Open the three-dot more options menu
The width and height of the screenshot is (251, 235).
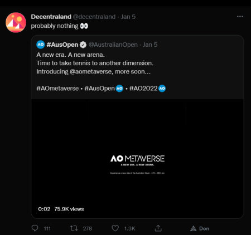(240, 17)
